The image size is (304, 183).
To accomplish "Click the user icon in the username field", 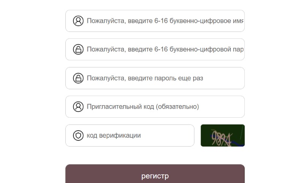I will pos(78,21).
